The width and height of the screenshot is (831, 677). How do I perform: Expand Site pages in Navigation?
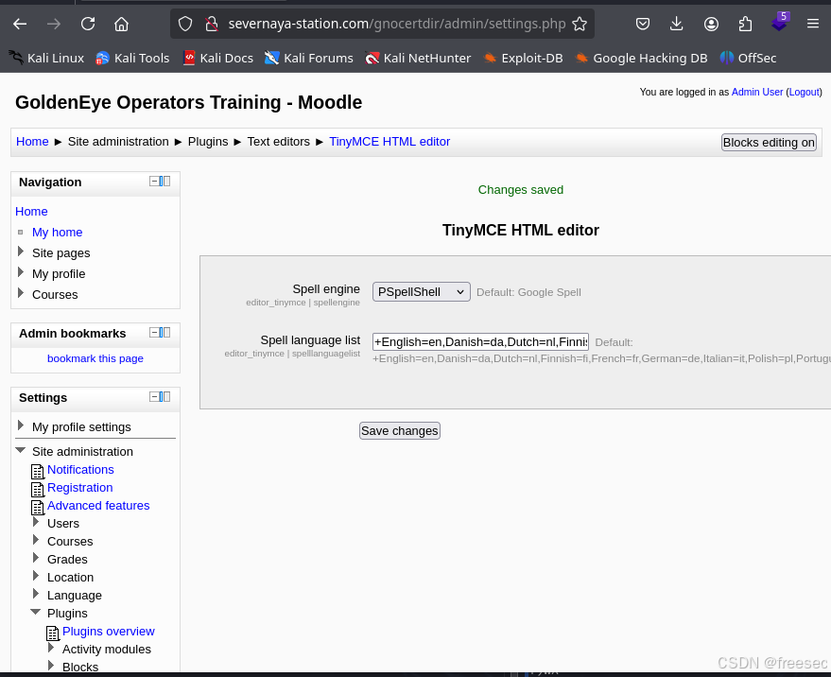(x=21, y=252)
